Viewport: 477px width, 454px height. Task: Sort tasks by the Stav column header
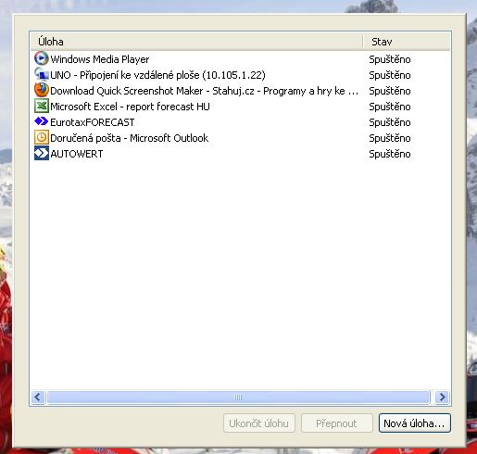407,42
